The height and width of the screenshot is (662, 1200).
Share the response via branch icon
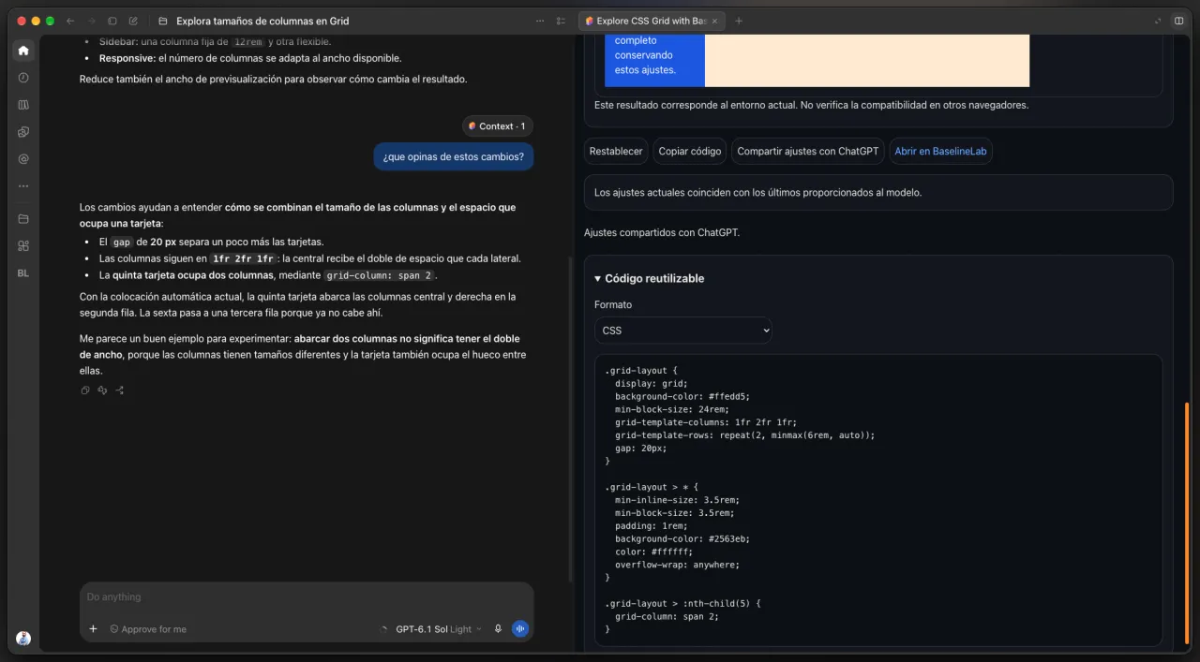pos(120,390)
